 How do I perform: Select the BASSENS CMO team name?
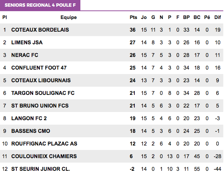click(31, 131)
